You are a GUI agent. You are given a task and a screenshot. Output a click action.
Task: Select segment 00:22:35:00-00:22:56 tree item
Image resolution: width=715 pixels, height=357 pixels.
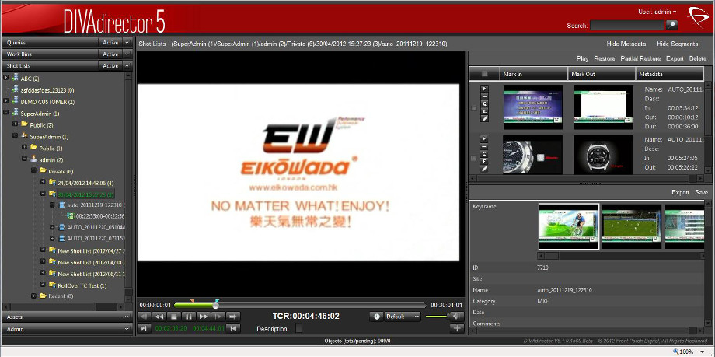point(99,216)
